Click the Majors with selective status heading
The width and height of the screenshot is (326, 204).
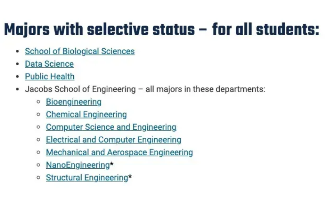(x=161, y=30)
